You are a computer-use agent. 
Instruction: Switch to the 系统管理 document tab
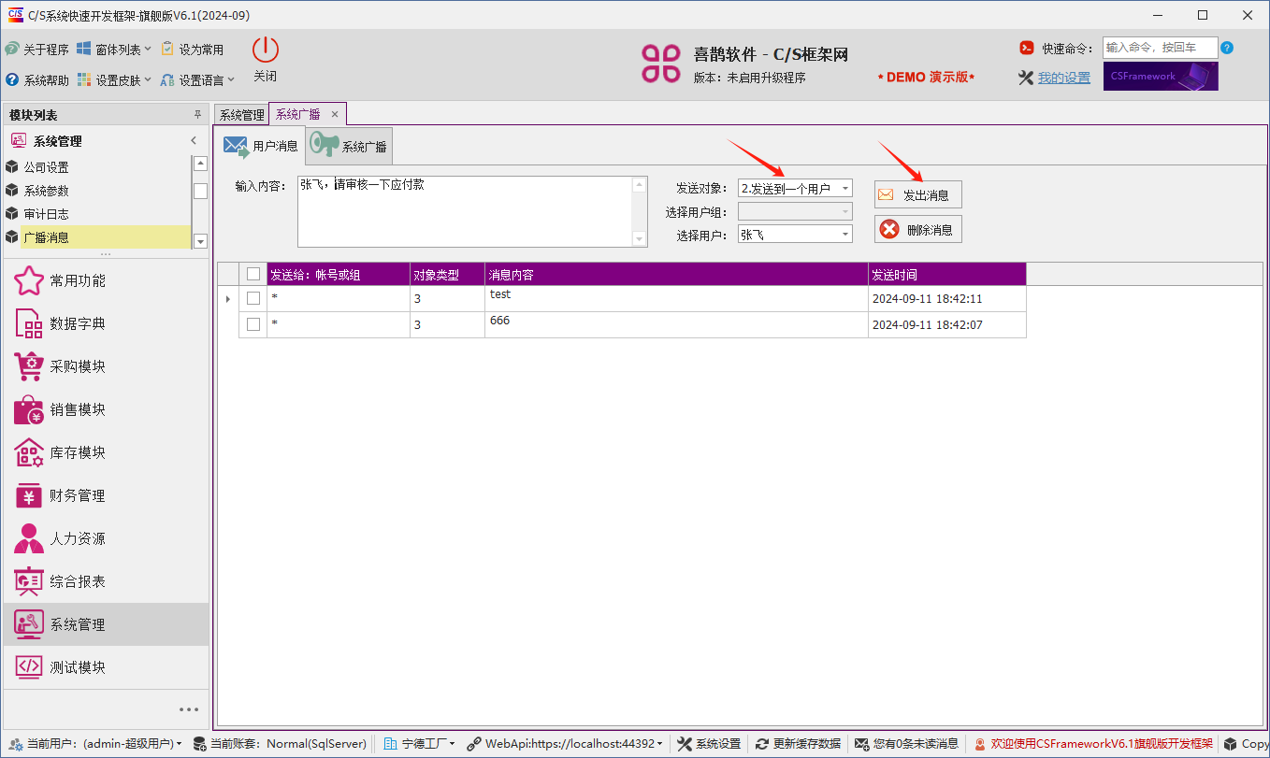pos(242,115)
